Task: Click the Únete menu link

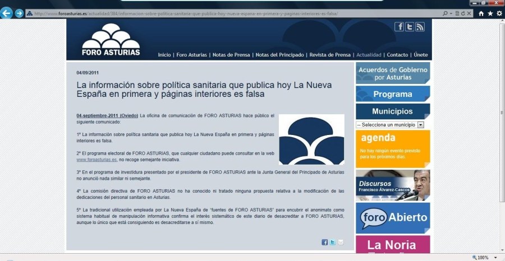Action: coord(421,55)
